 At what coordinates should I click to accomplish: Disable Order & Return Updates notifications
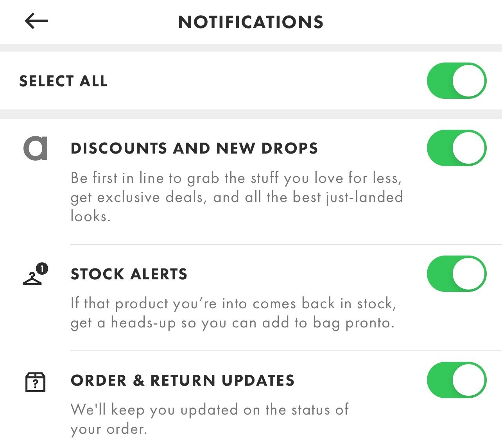(456, 380)
